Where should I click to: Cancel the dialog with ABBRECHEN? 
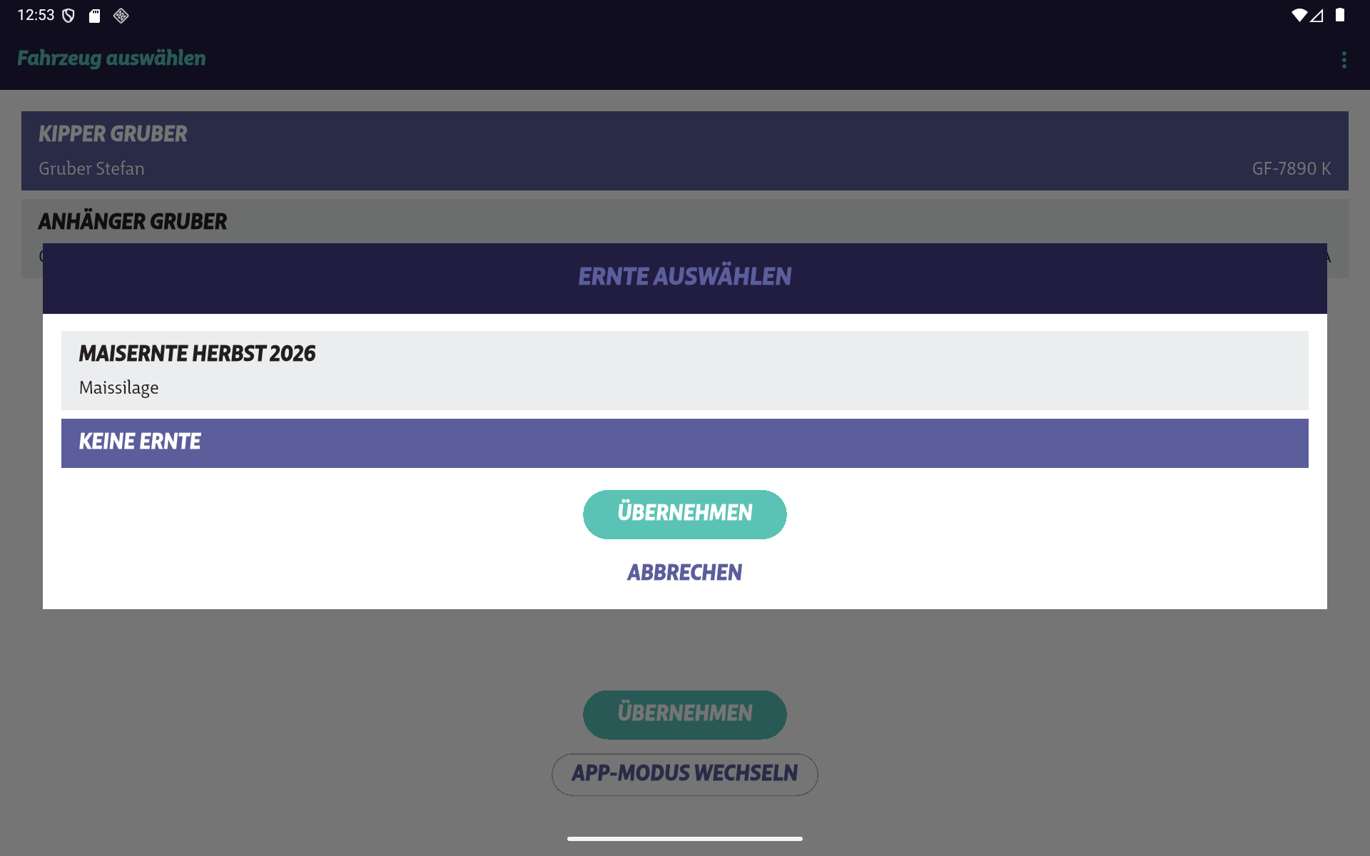pyautogui.click(x=684, y=571)
